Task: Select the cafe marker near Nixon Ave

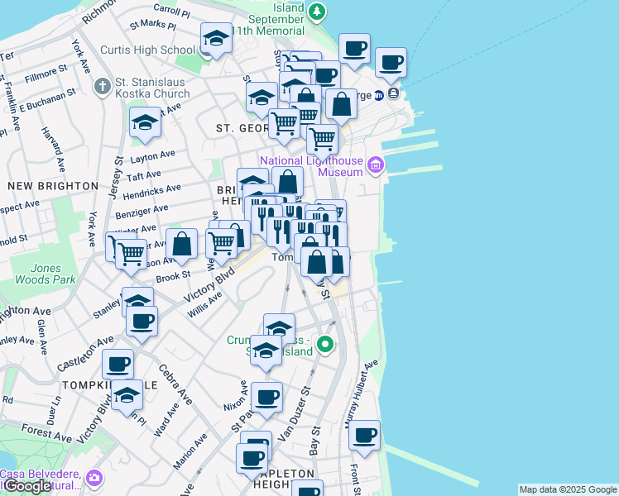Action: point(266,398)
